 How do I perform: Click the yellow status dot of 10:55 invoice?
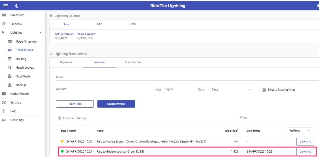point(62,141)
